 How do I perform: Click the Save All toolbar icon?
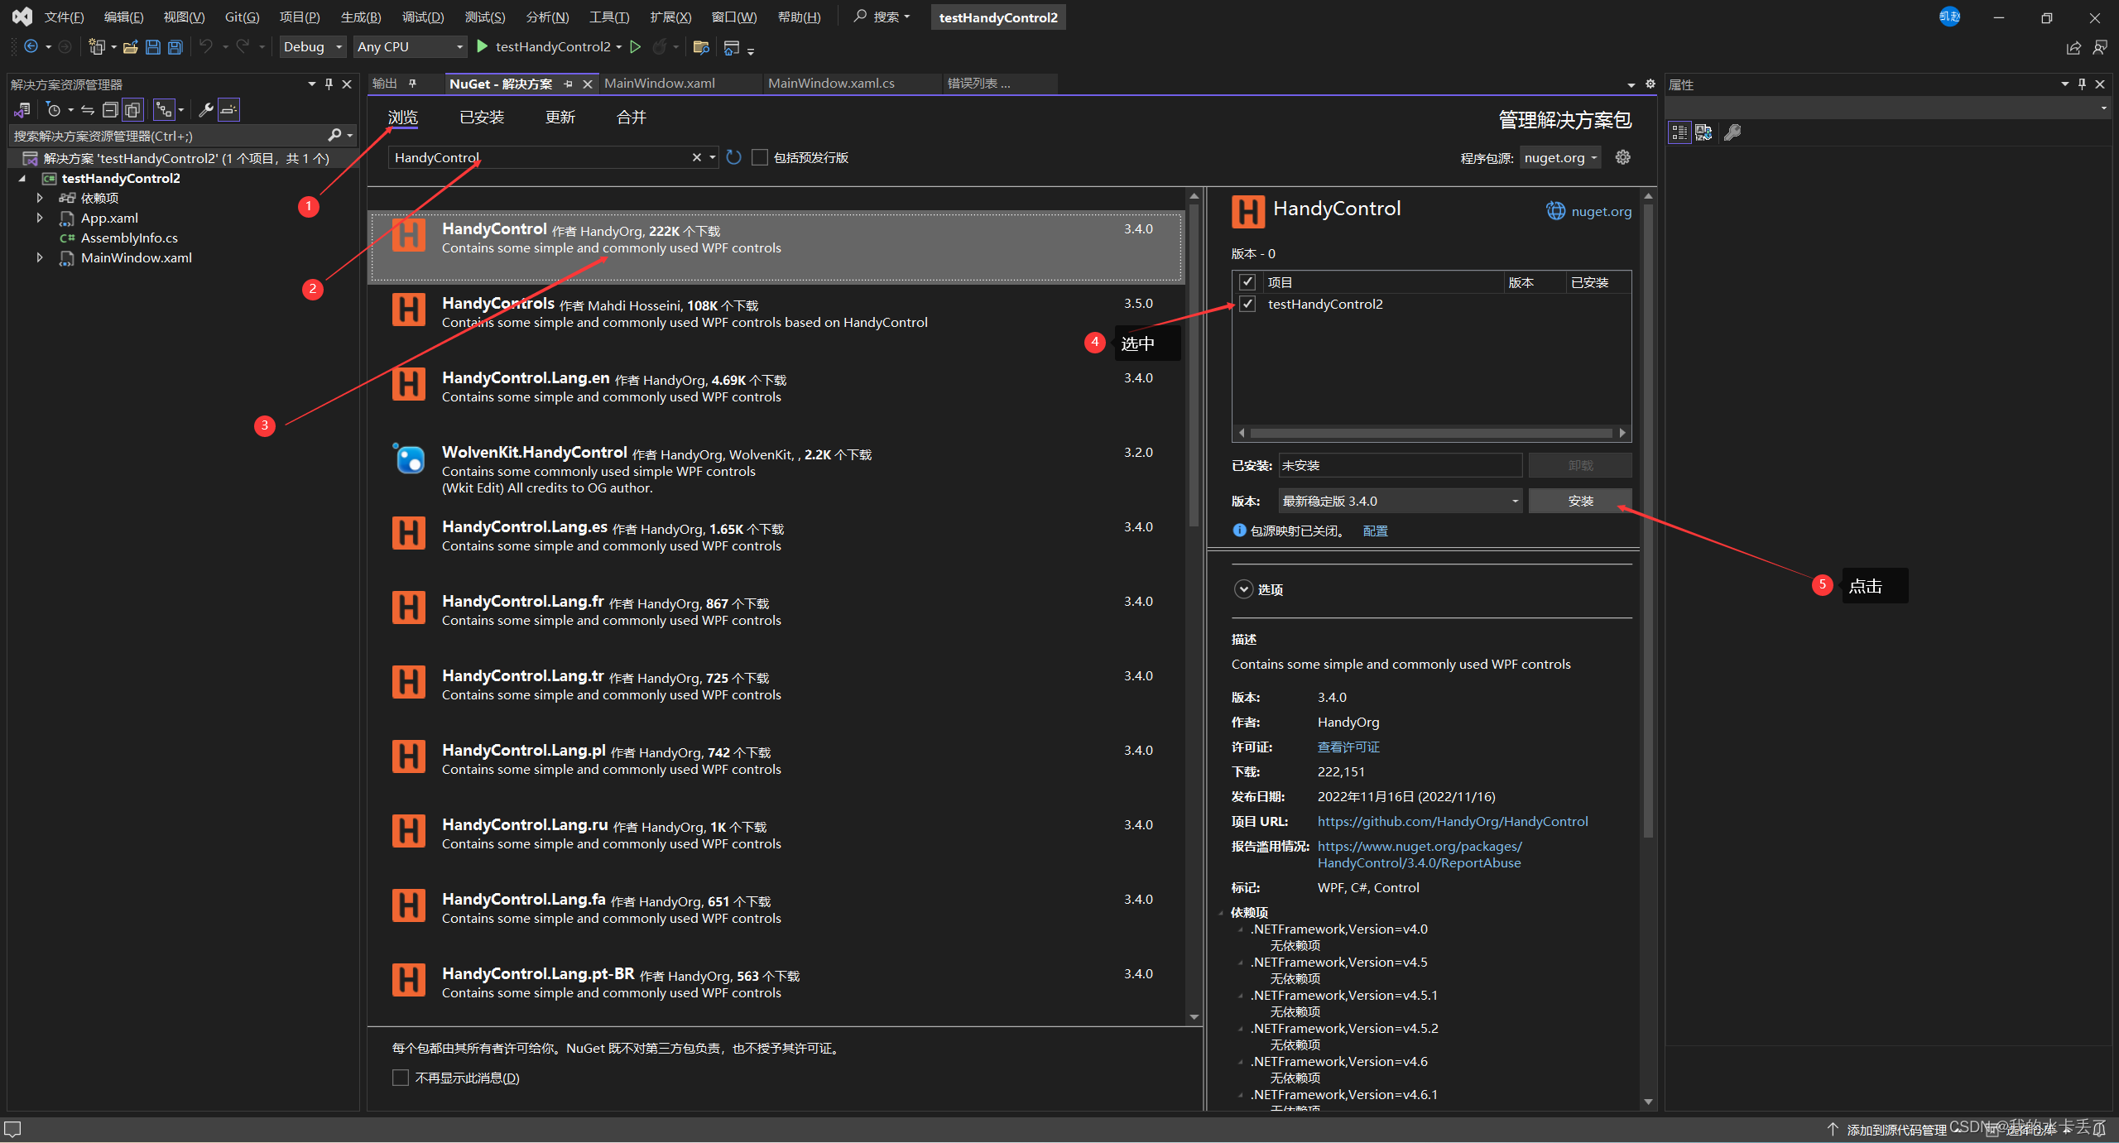coord(175,47)
